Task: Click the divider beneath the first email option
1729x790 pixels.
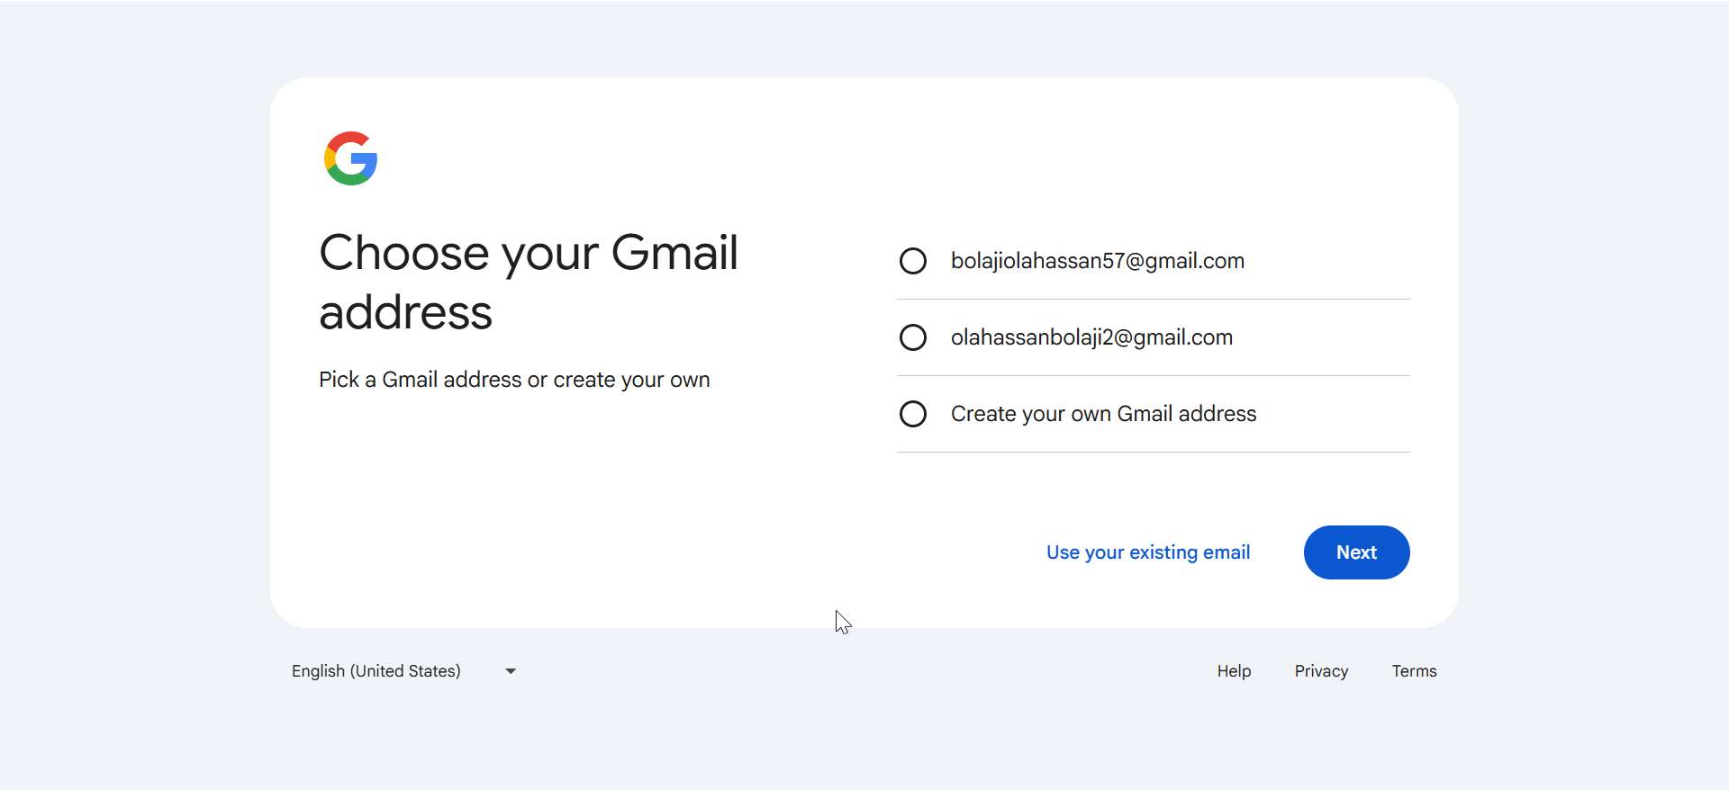Action: pyautogui.click(x=1153, y=299)
